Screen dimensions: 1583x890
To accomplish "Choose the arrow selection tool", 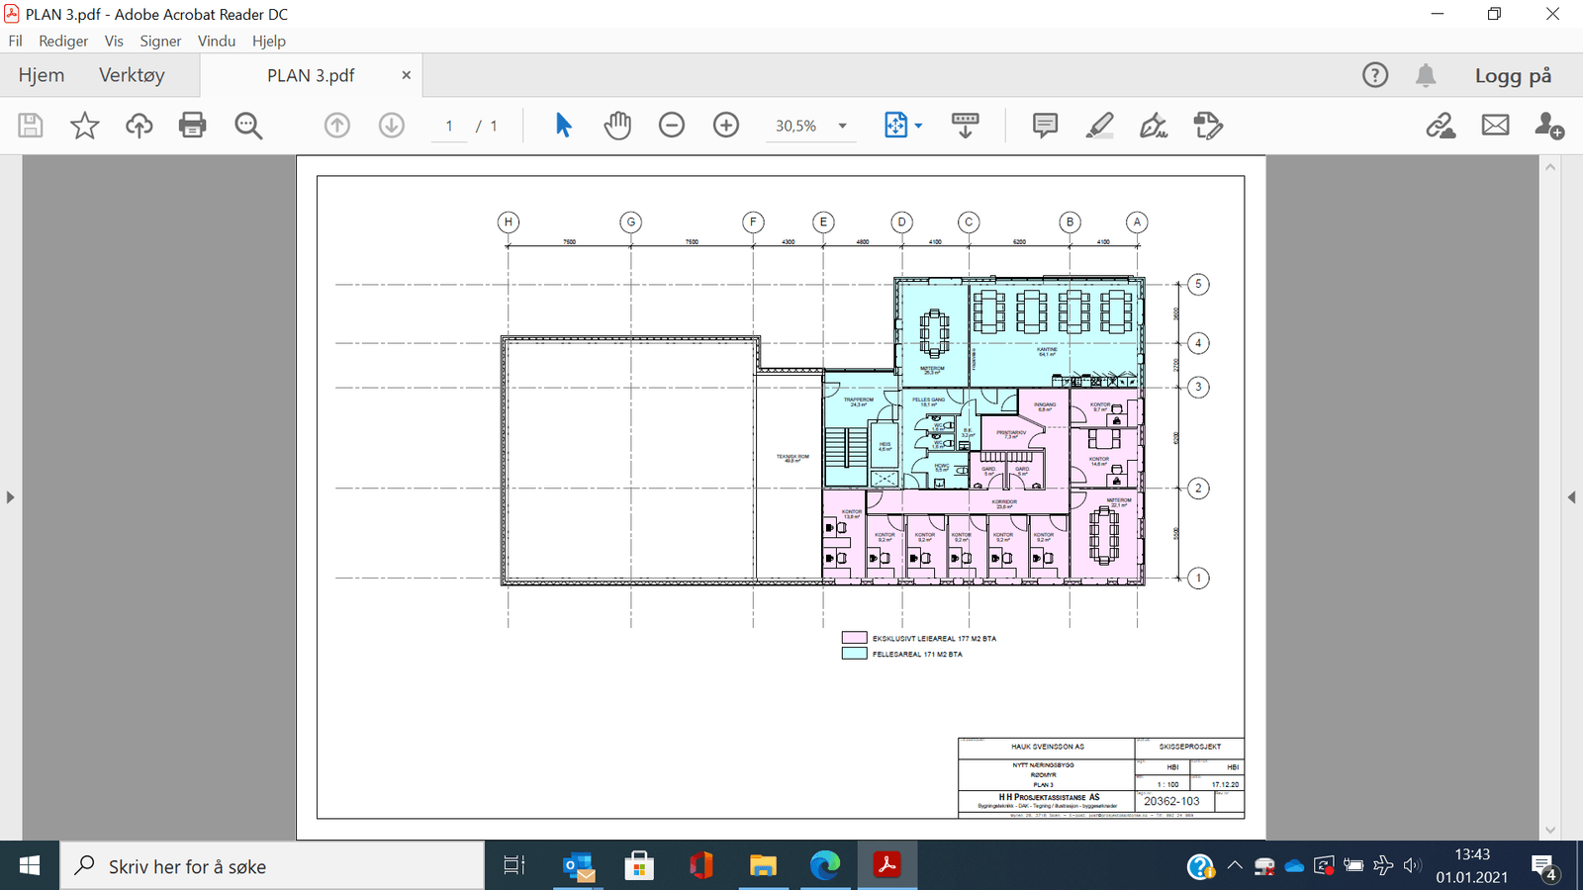I will click(563, 126).
